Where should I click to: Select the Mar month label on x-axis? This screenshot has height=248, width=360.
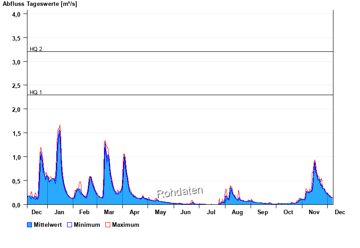pos(109,212)
